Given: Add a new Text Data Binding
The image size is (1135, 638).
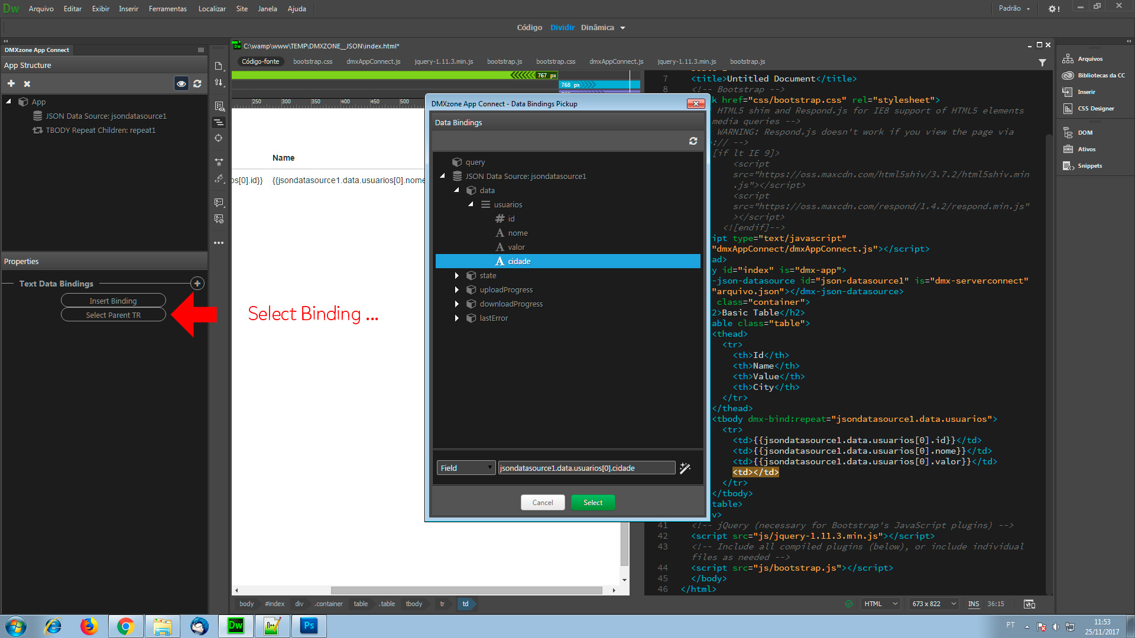Looking at the screenshot, I should (x=197, y=284).
